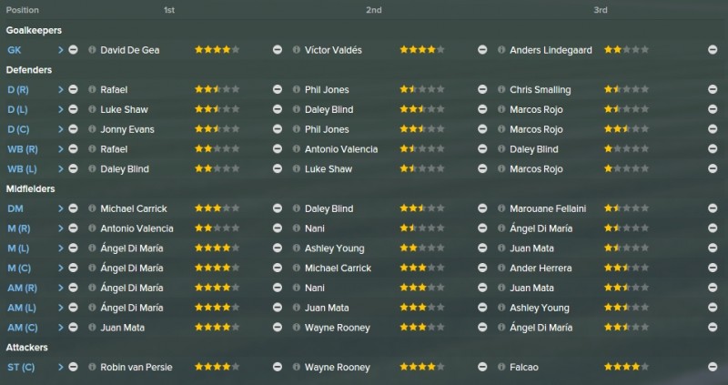Remove Anders Lindegaard via far-right minus icon
This screenshot has width=728, height=385.
[x=713, y=50]
